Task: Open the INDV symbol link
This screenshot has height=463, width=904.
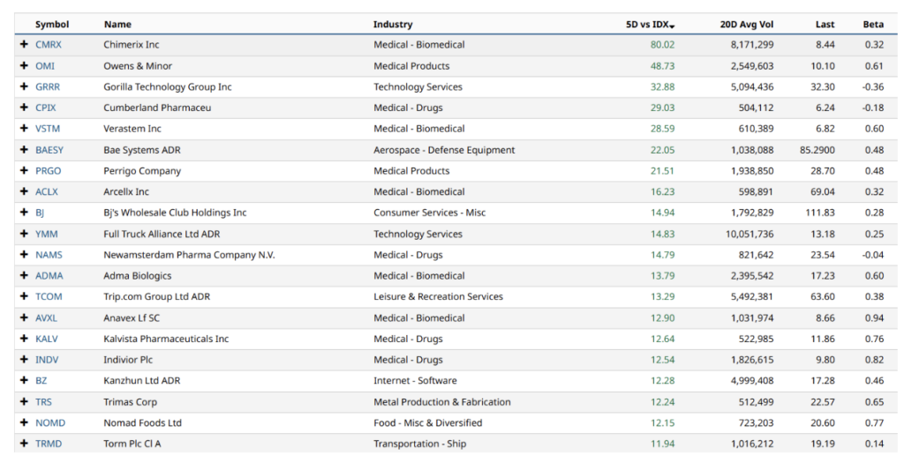Action: (47, 359)
